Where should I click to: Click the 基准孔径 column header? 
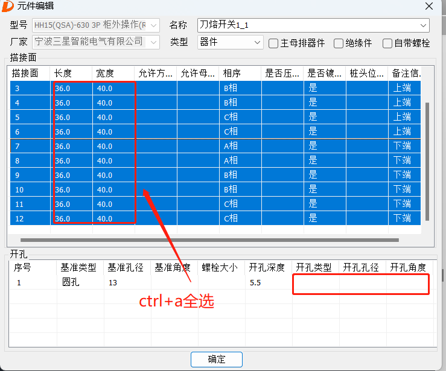(x=127, y=267)
